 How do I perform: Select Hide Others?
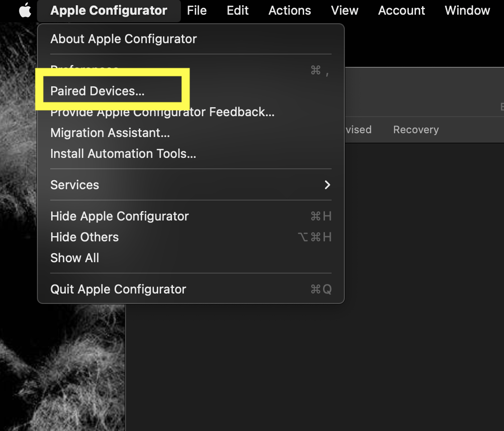pos(84,237)
